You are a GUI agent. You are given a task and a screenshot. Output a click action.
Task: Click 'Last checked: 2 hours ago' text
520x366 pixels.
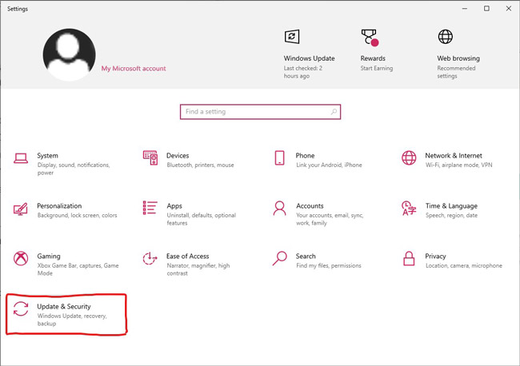(x=302, y=72)
